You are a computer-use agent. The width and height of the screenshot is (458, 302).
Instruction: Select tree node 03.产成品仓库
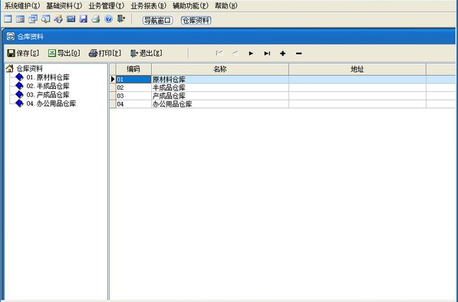click(x=48, y=95)
